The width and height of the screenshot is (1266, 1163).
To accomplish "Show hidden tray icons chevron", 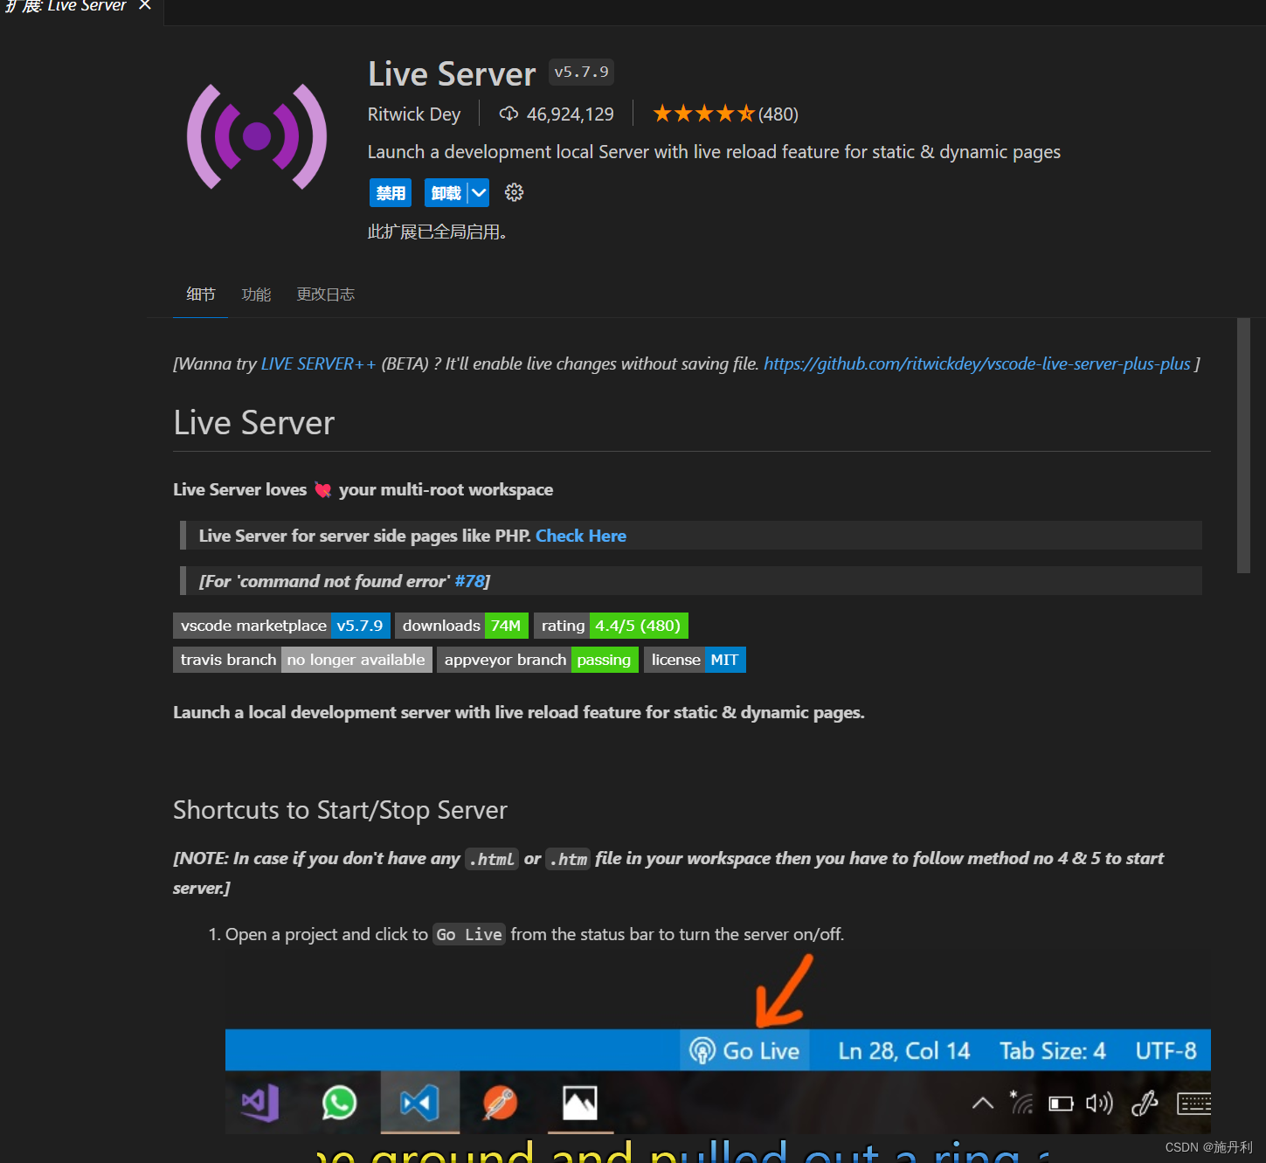I will (x=983, y=1104).
